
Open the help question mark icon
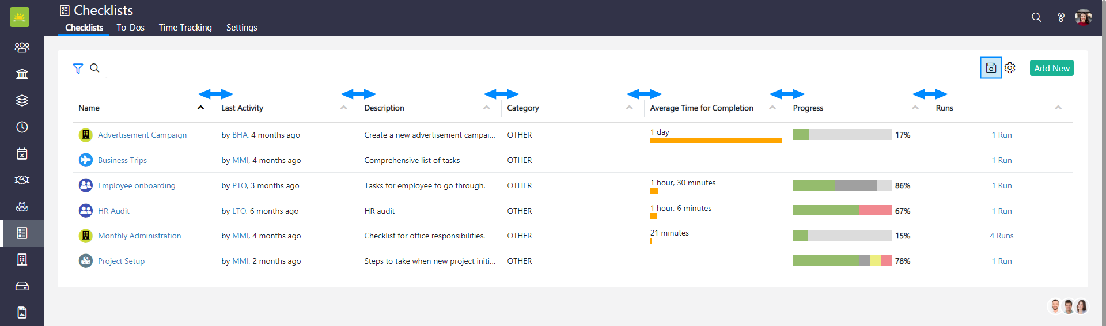point(1060,17)
